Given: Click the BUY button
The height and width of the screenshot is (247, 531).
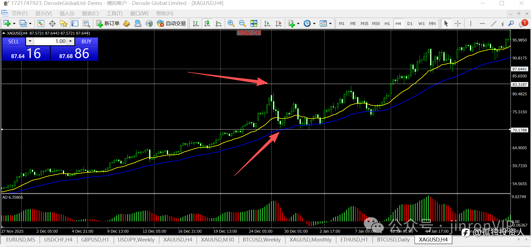Looking at the screenshot, I should pos(86,41).
